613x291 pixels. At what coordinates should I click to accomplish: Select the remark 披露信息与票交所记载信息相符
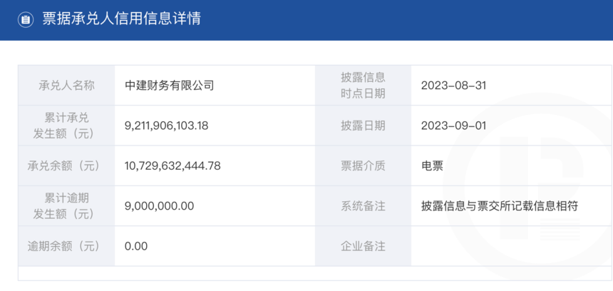tap(500, 205)
